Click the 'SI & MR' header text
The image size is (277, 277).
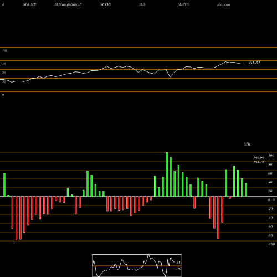tap(29, 4)
